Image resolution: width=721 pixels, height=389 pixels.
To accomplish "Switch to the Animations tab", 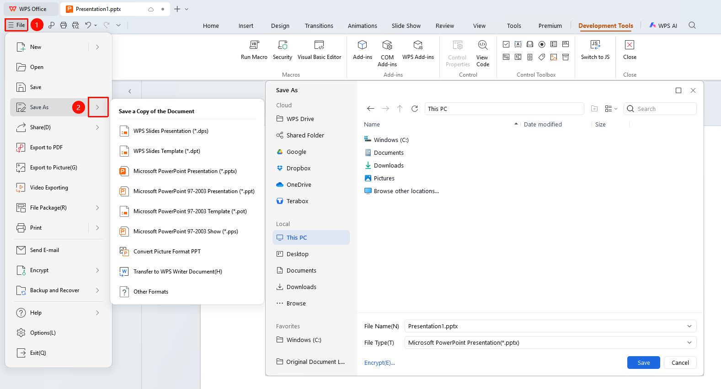I will (363, 26).
